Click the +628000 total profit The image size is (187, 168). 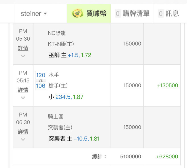pyautogui.click(x=167, y=157)
